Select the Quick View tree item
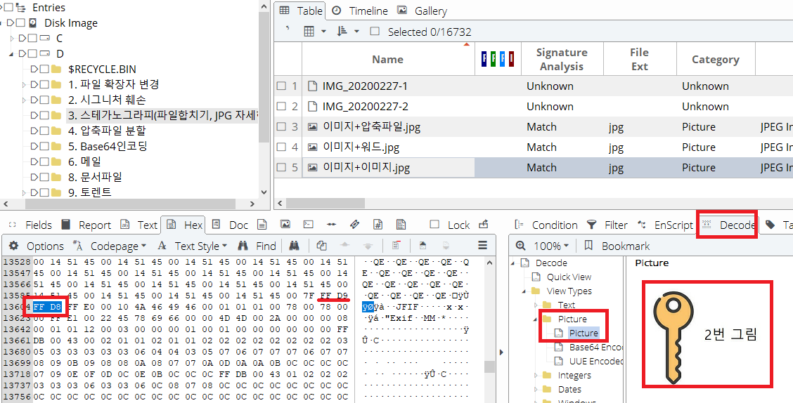793x403 pixels. point(569,277)
